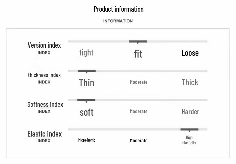236x164 pixels.
Task: Click the 'Softness index' label
Action: click(x=45, y=105)
